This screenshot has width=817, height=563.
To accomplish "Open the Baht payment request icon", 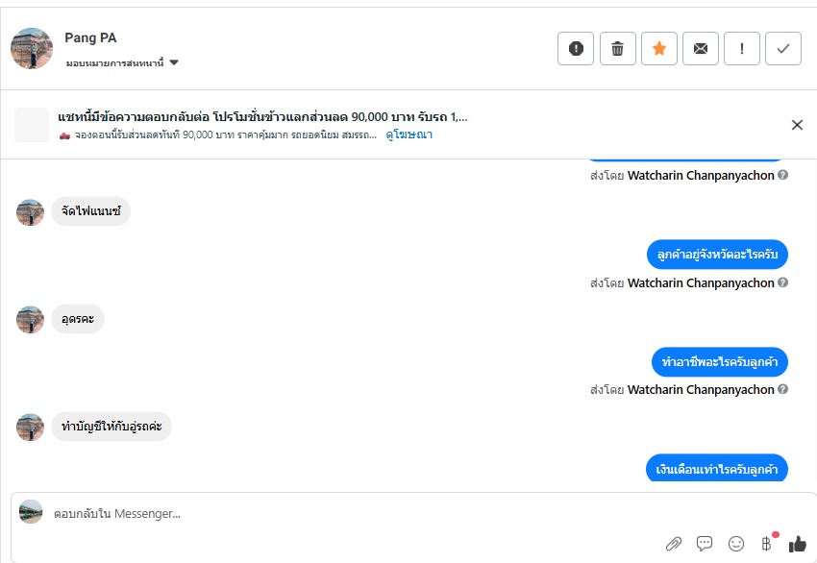I will pyautogui.click(x=767, y=544).
